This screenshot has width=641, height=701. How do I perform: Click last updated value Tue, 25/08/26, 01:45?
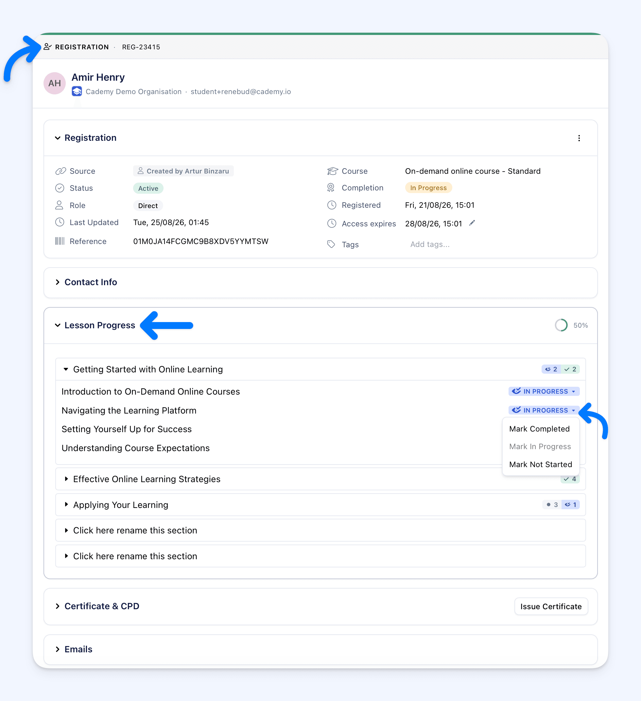[171, 222]
